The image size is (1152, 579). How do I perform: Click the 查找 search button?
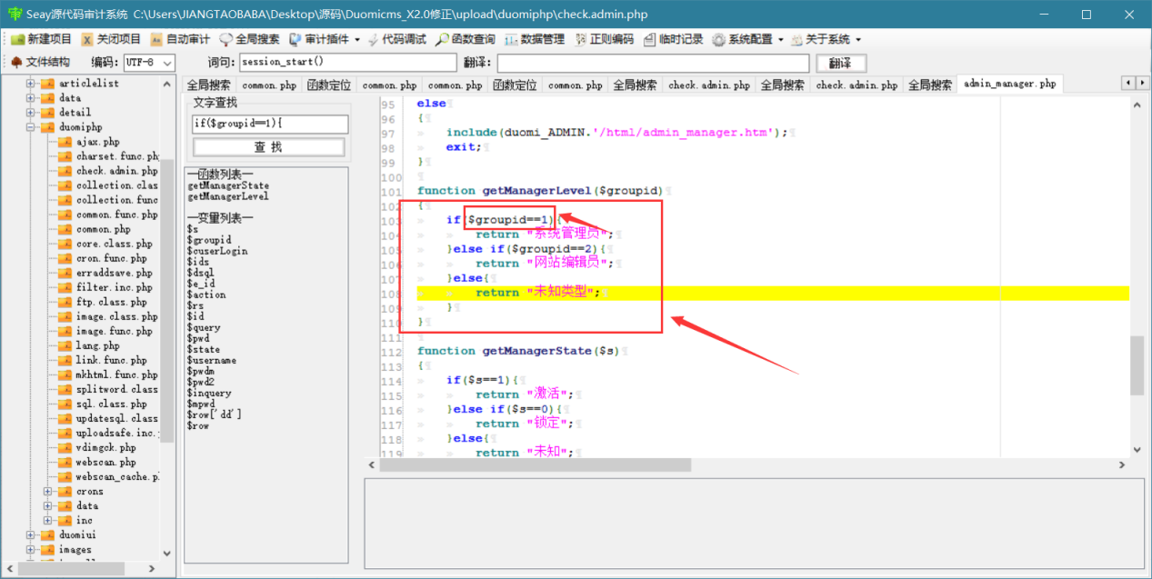(x=269, y=146)
